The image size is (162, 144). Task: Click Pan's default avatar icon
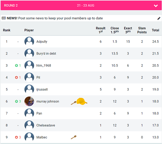pyautogui.click(x=29, y=113)
